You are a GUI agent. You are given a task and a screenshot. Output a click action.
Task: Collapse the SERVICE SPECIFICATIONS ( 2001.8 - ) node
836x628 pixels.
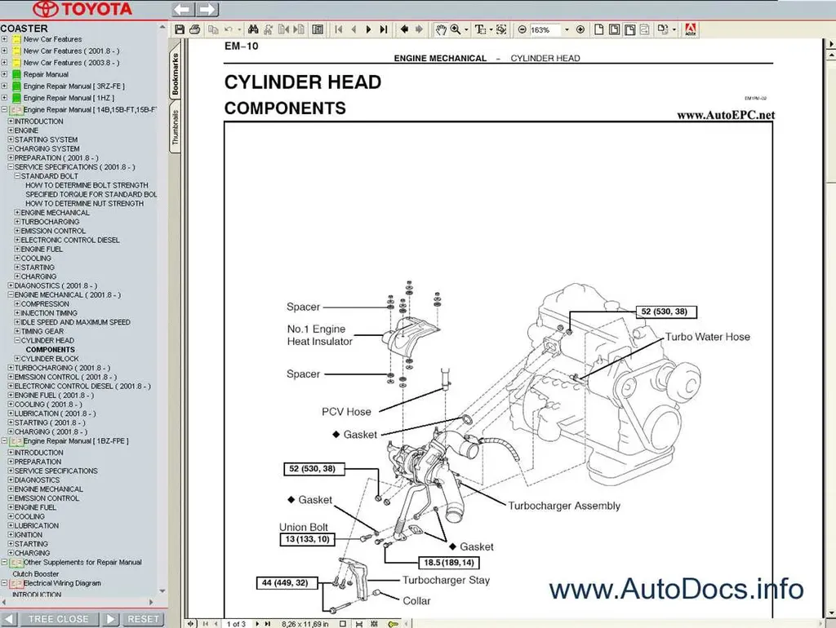(x=11, y=166)
